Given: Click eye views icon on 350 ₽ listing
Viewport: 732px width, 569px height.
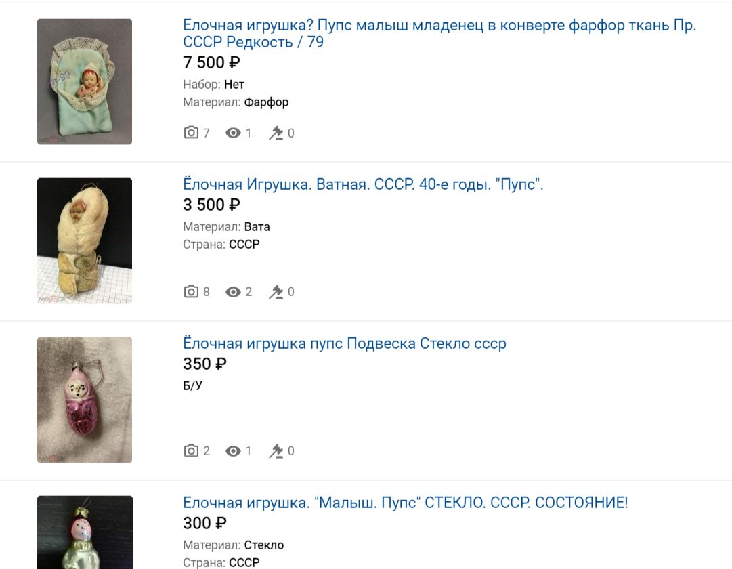Looking at the screenshot, I should coord(233,451).
